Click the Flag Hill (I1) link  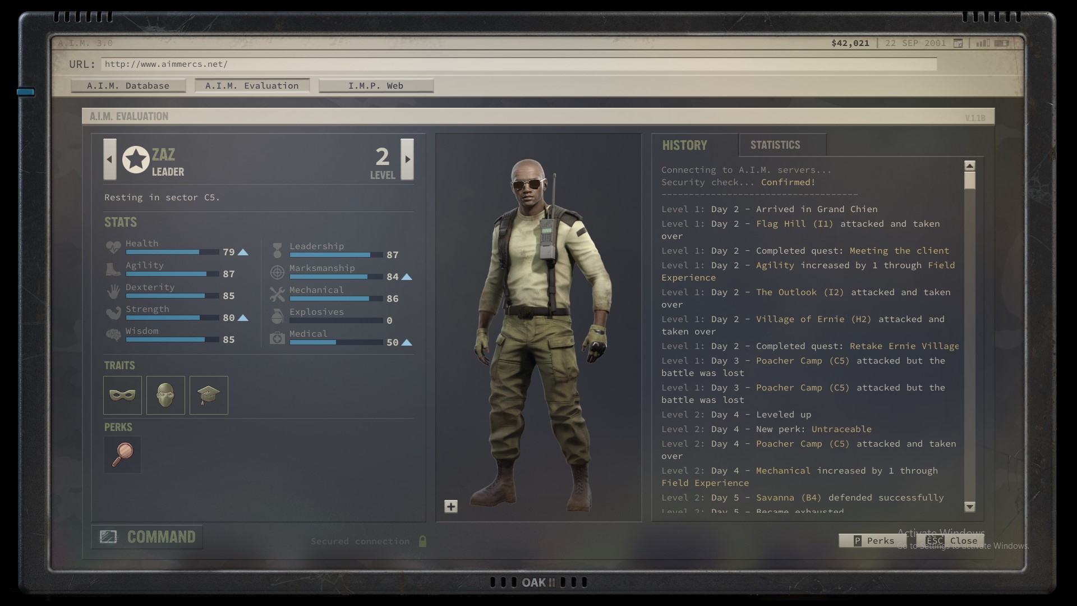click(x=794, y=224)
